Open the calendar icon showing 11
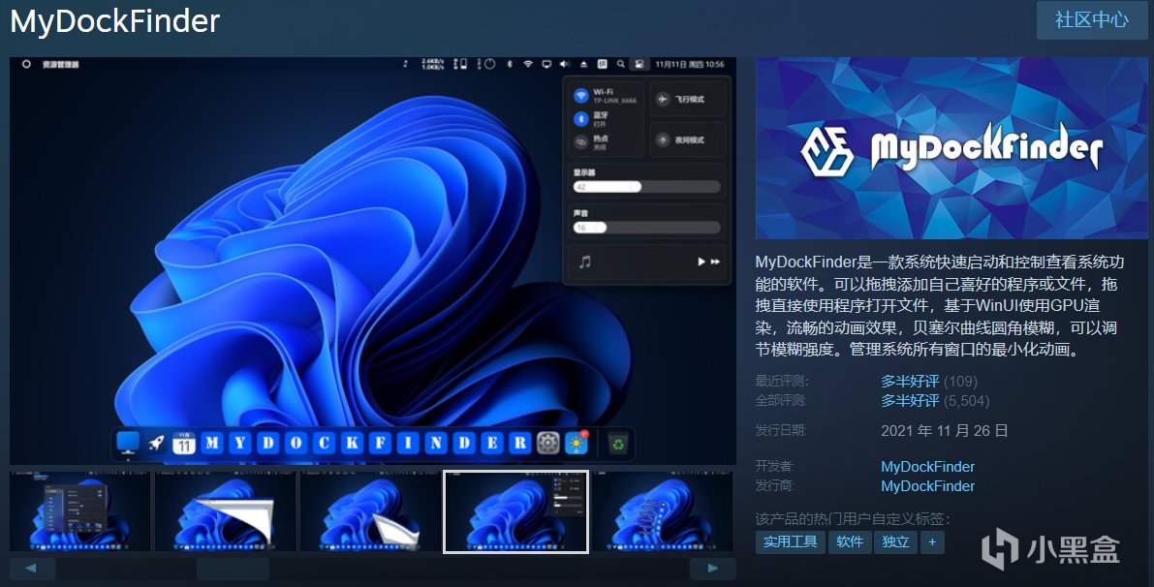This screenshot has height=587, width=1154. coord(184,443)
